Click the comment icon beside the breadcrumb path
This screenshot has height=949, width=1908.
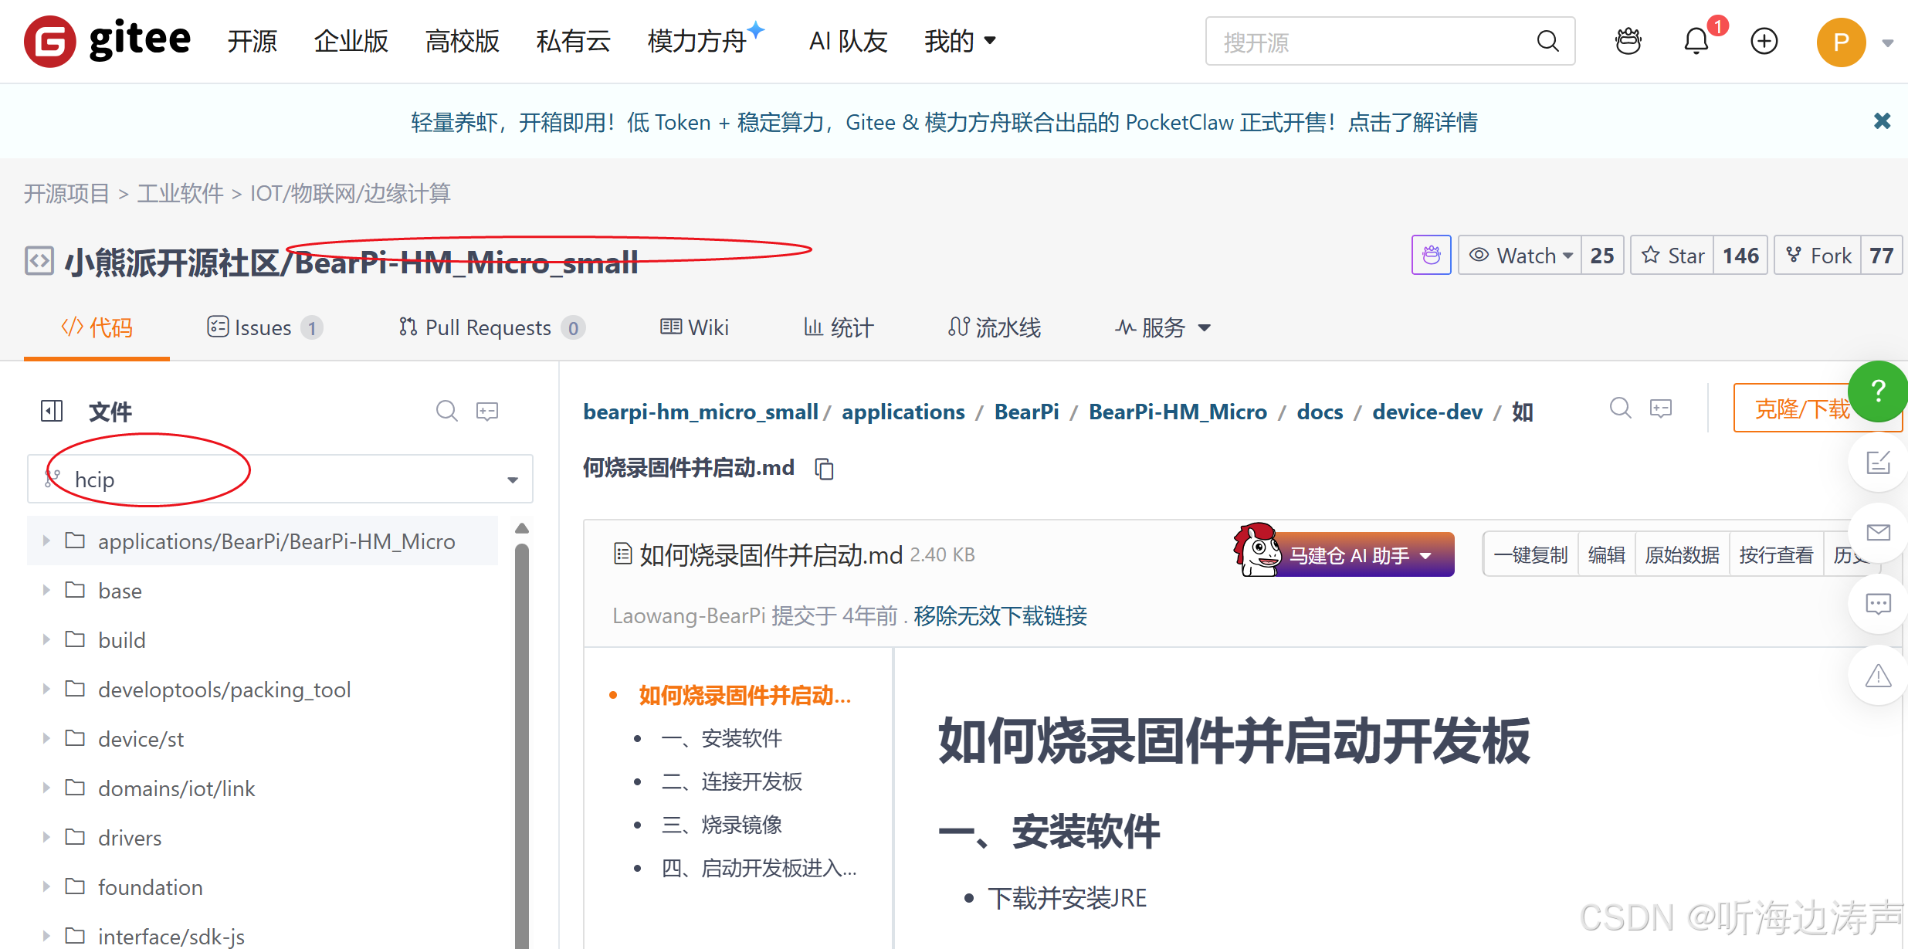point(1661,408)
